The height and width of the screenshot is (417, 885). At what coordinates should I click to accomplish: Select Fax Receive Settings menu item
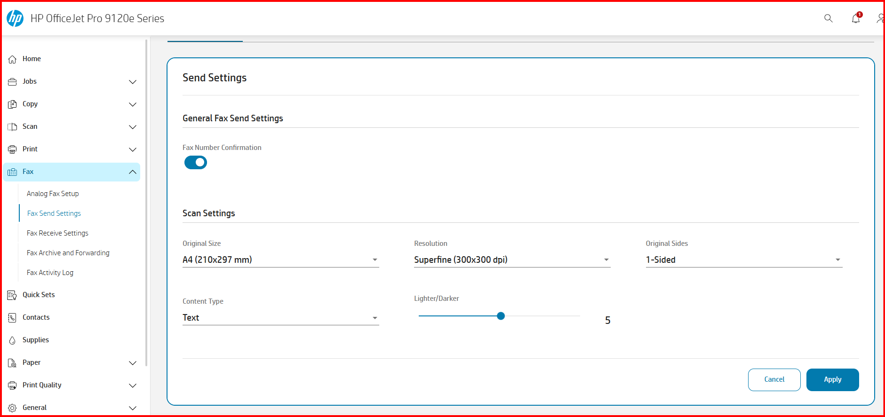pos(57,233)
